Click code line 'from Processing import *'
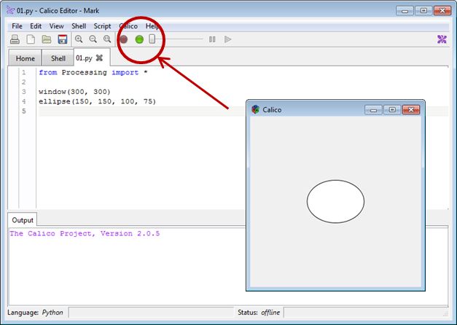 tap(93, 72)
